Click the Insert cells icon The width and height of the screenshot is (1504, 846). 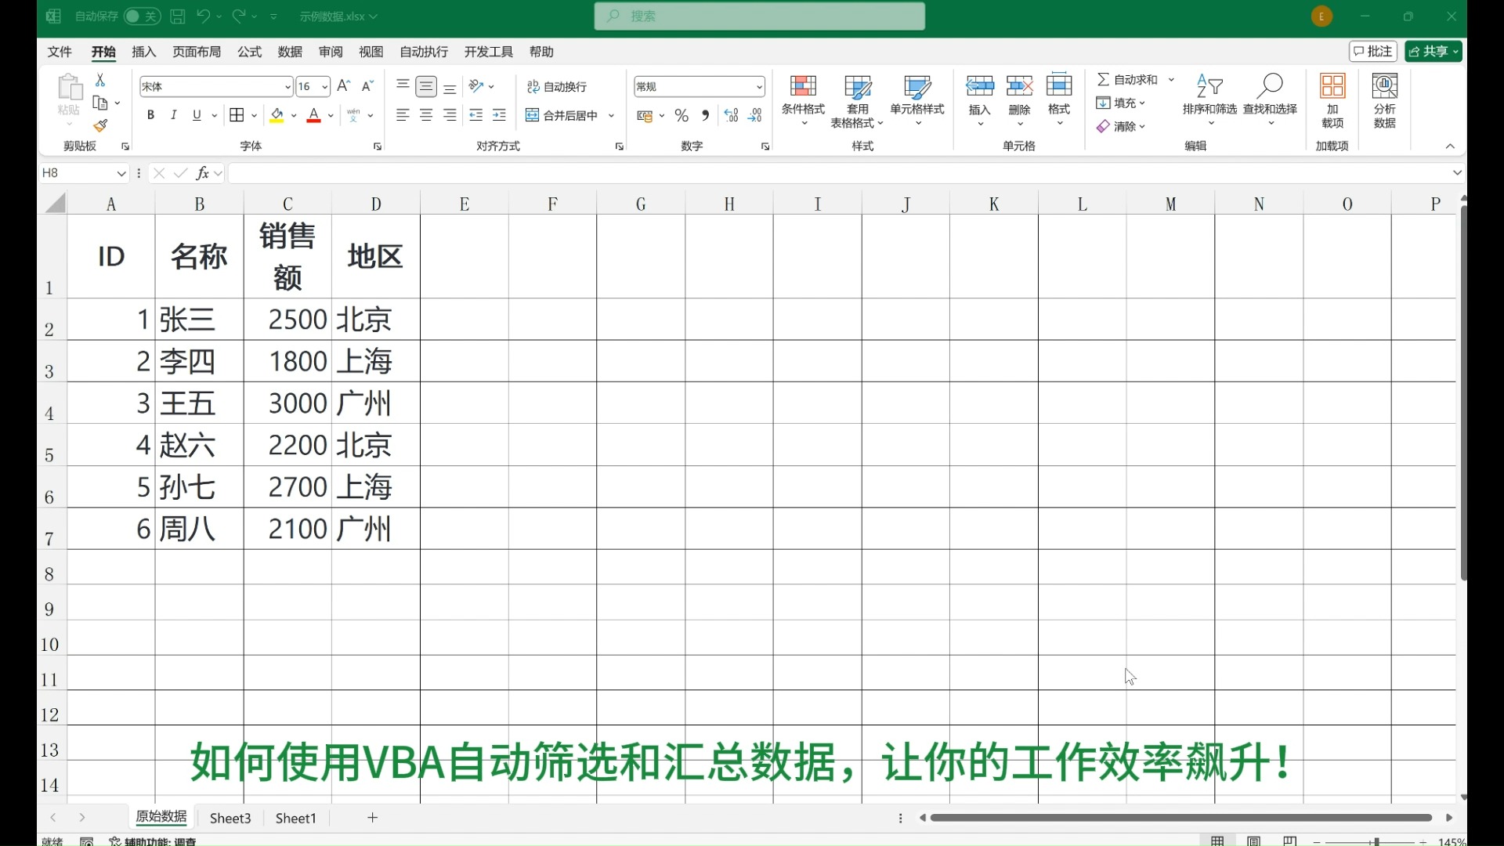tap(979, 86)
